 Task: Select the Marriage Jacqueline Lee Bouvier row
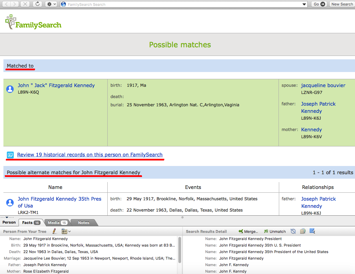[x=90, y=258]
